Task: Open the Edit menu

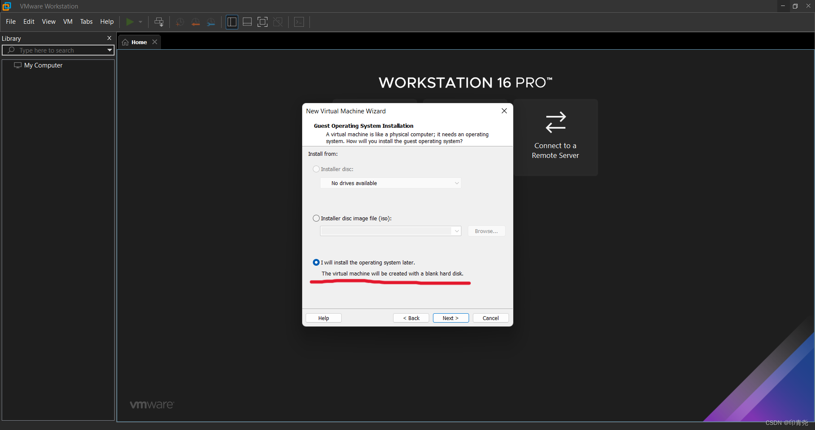Action: [29, 22]
